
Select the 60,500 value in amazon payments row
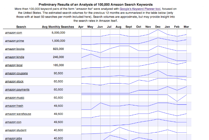[58, 89]
